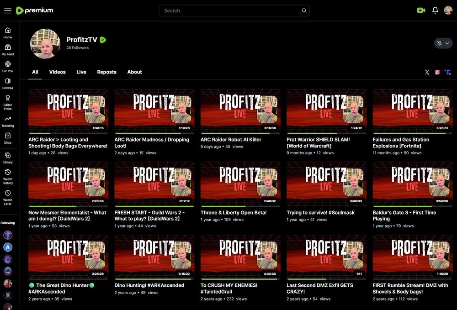Open 'Trying to survive! #Soulmask' title
This screenshot has width=457, height=310.
[321, 213]
